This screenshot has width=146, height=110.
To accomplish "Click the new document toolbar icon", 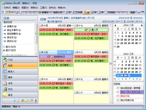I will [5, 12].
